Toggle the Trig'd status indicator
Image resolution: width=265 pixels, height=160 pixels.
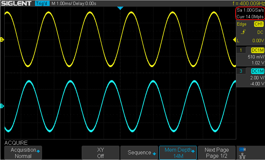pyautogui.click(x=42, y=4)
